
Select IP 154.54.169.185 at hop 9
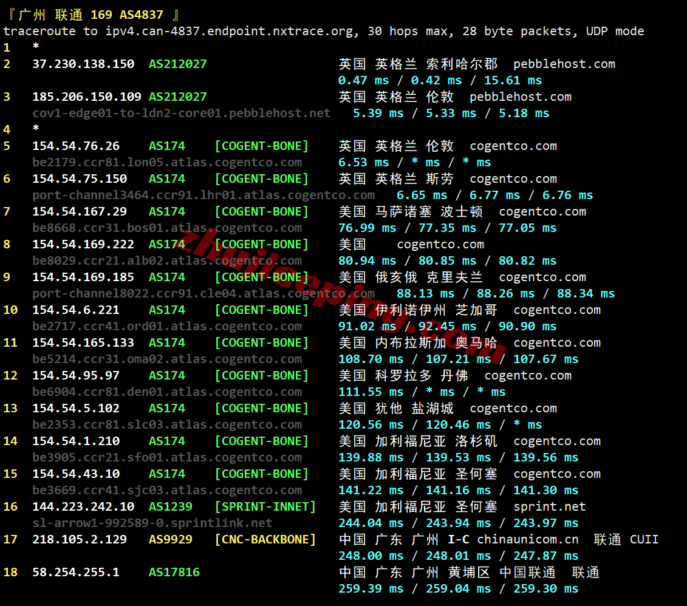coord(83,277)
